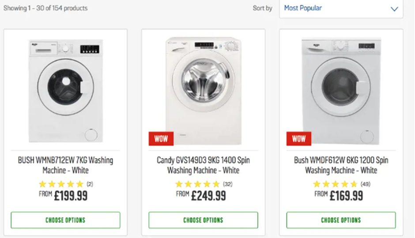Choose options for the BUSH WMNB712EW

65,220
